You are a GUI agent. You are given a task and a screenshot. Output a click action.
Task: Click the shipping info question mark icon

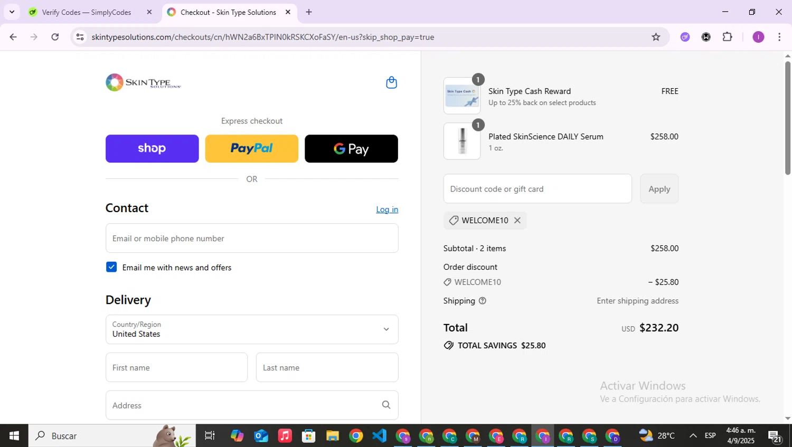pos(482,301)
